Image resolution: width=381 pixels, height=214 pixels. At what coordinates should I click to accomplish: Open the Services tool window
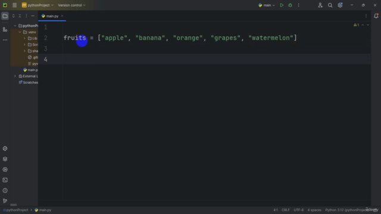coord(5,169)
